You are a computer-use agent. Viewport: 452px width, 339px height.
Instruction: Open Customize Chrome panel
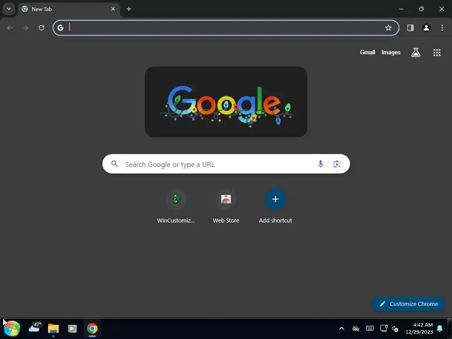point(408,304)
